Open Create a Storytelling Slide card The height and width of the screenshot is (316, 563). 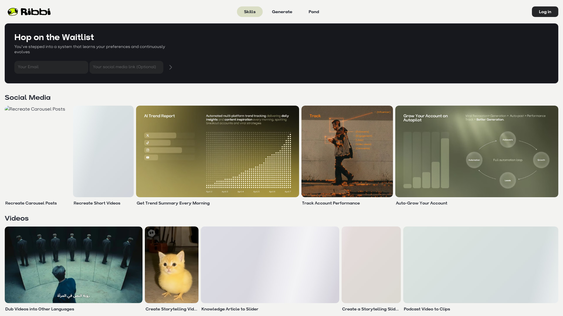pos(371,265)
